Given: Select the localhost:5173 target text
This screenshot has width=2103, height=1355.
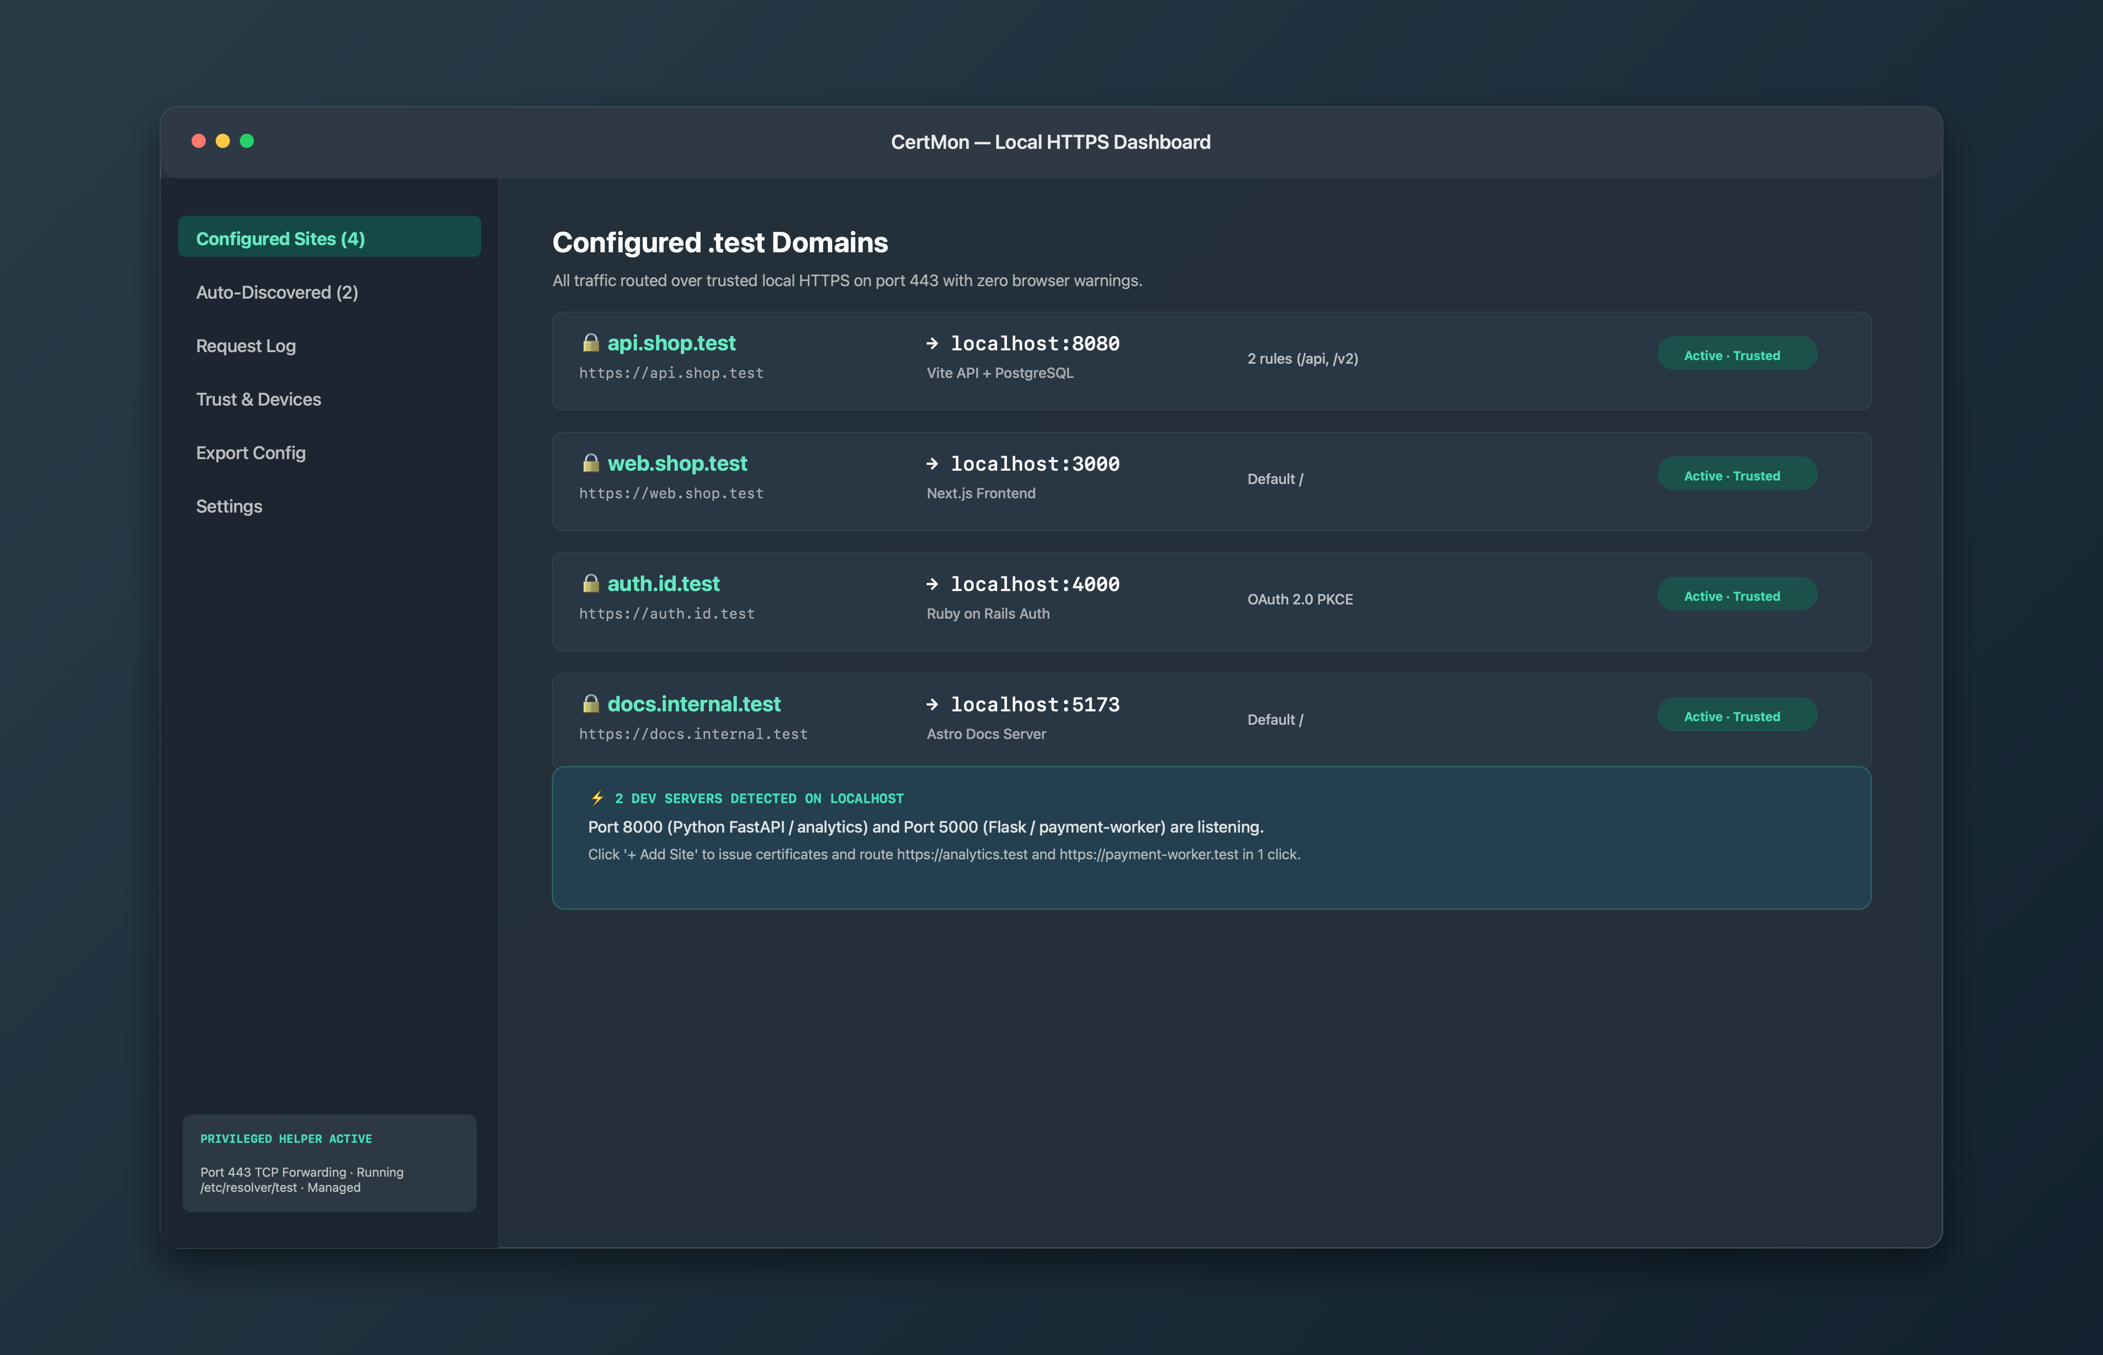Looking at the screenshot, I should pos(1035,705).
